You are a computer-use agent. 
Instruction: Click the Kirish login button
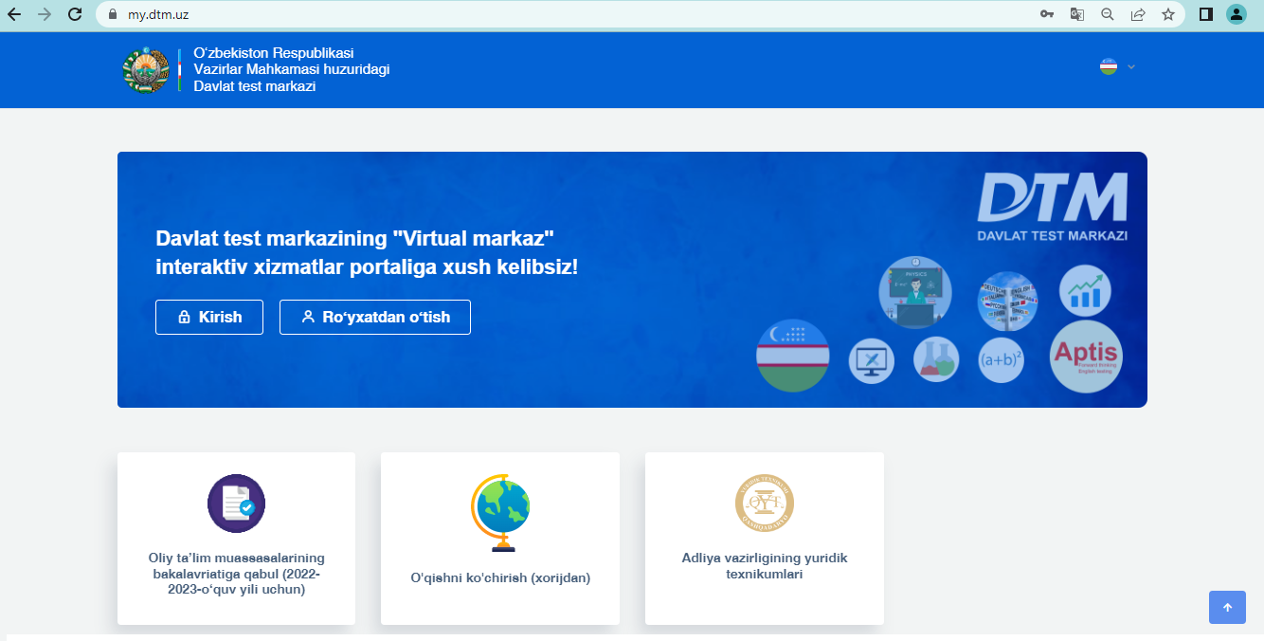[x=209, y=317]
